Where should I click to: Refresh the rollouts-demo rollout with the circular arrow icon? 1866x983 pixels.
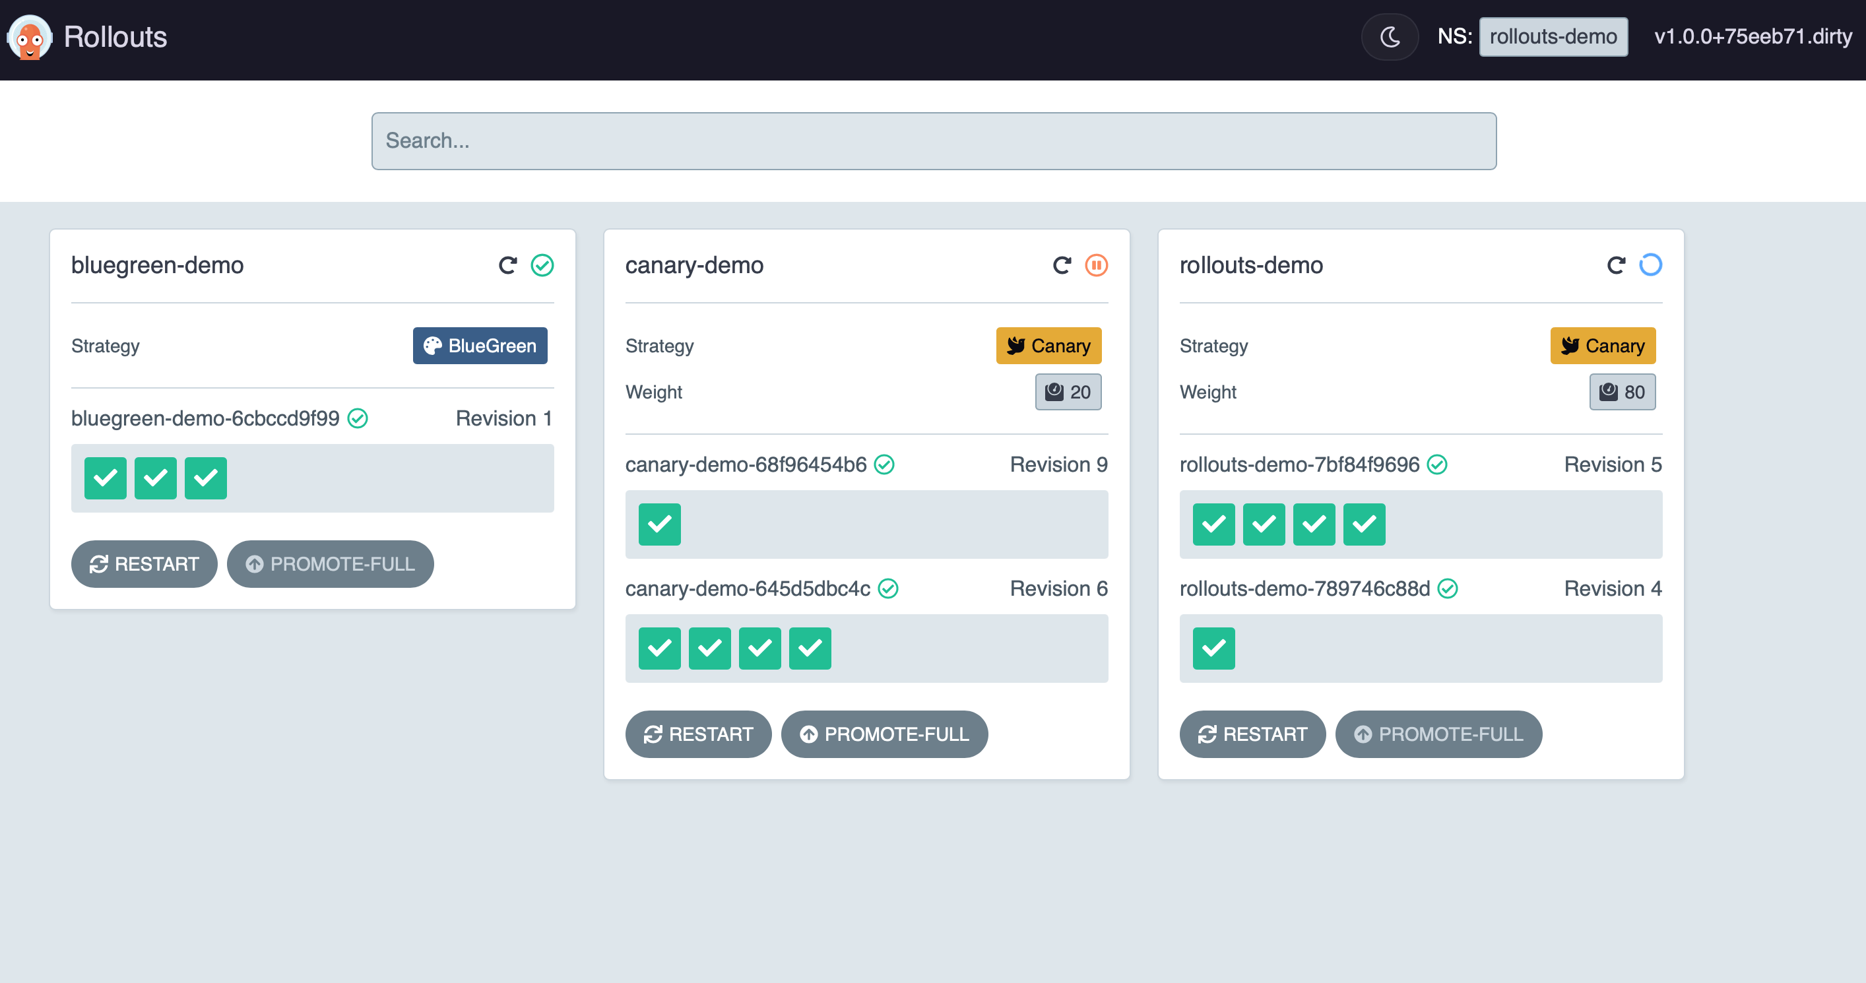point(1616,265)
